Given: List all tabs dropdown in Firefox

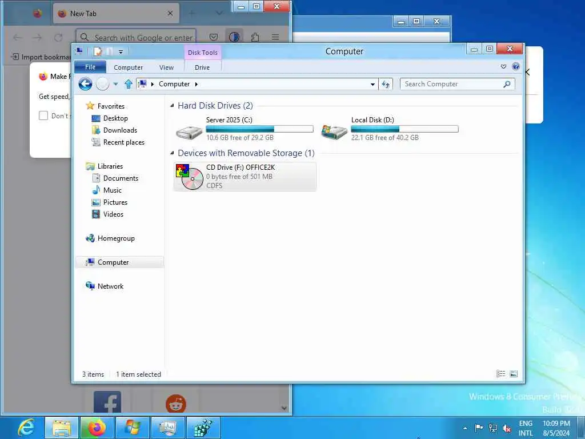Looking at the screenshot, I should (x=219, y=13).
